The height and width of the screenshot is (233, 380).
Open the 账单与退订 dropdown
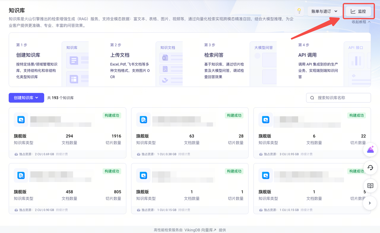(x=324, y=11)
